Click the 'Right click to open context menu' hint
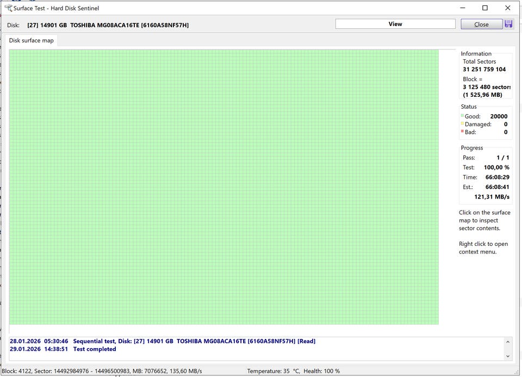The image size is (522, 377). coord(483,248)
